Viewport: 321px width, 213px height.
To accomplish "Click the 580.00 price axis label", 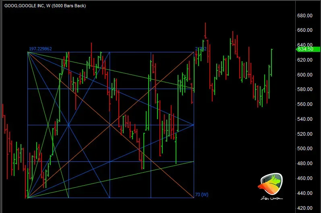I will pyautogui.click(x=305, y=89).
